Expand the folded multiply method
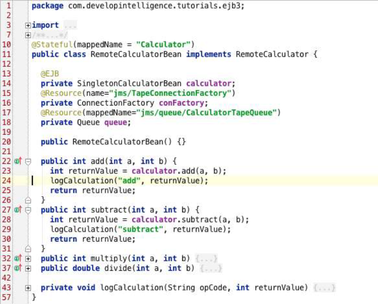The image size is (378, 304). tap(28, 258)
